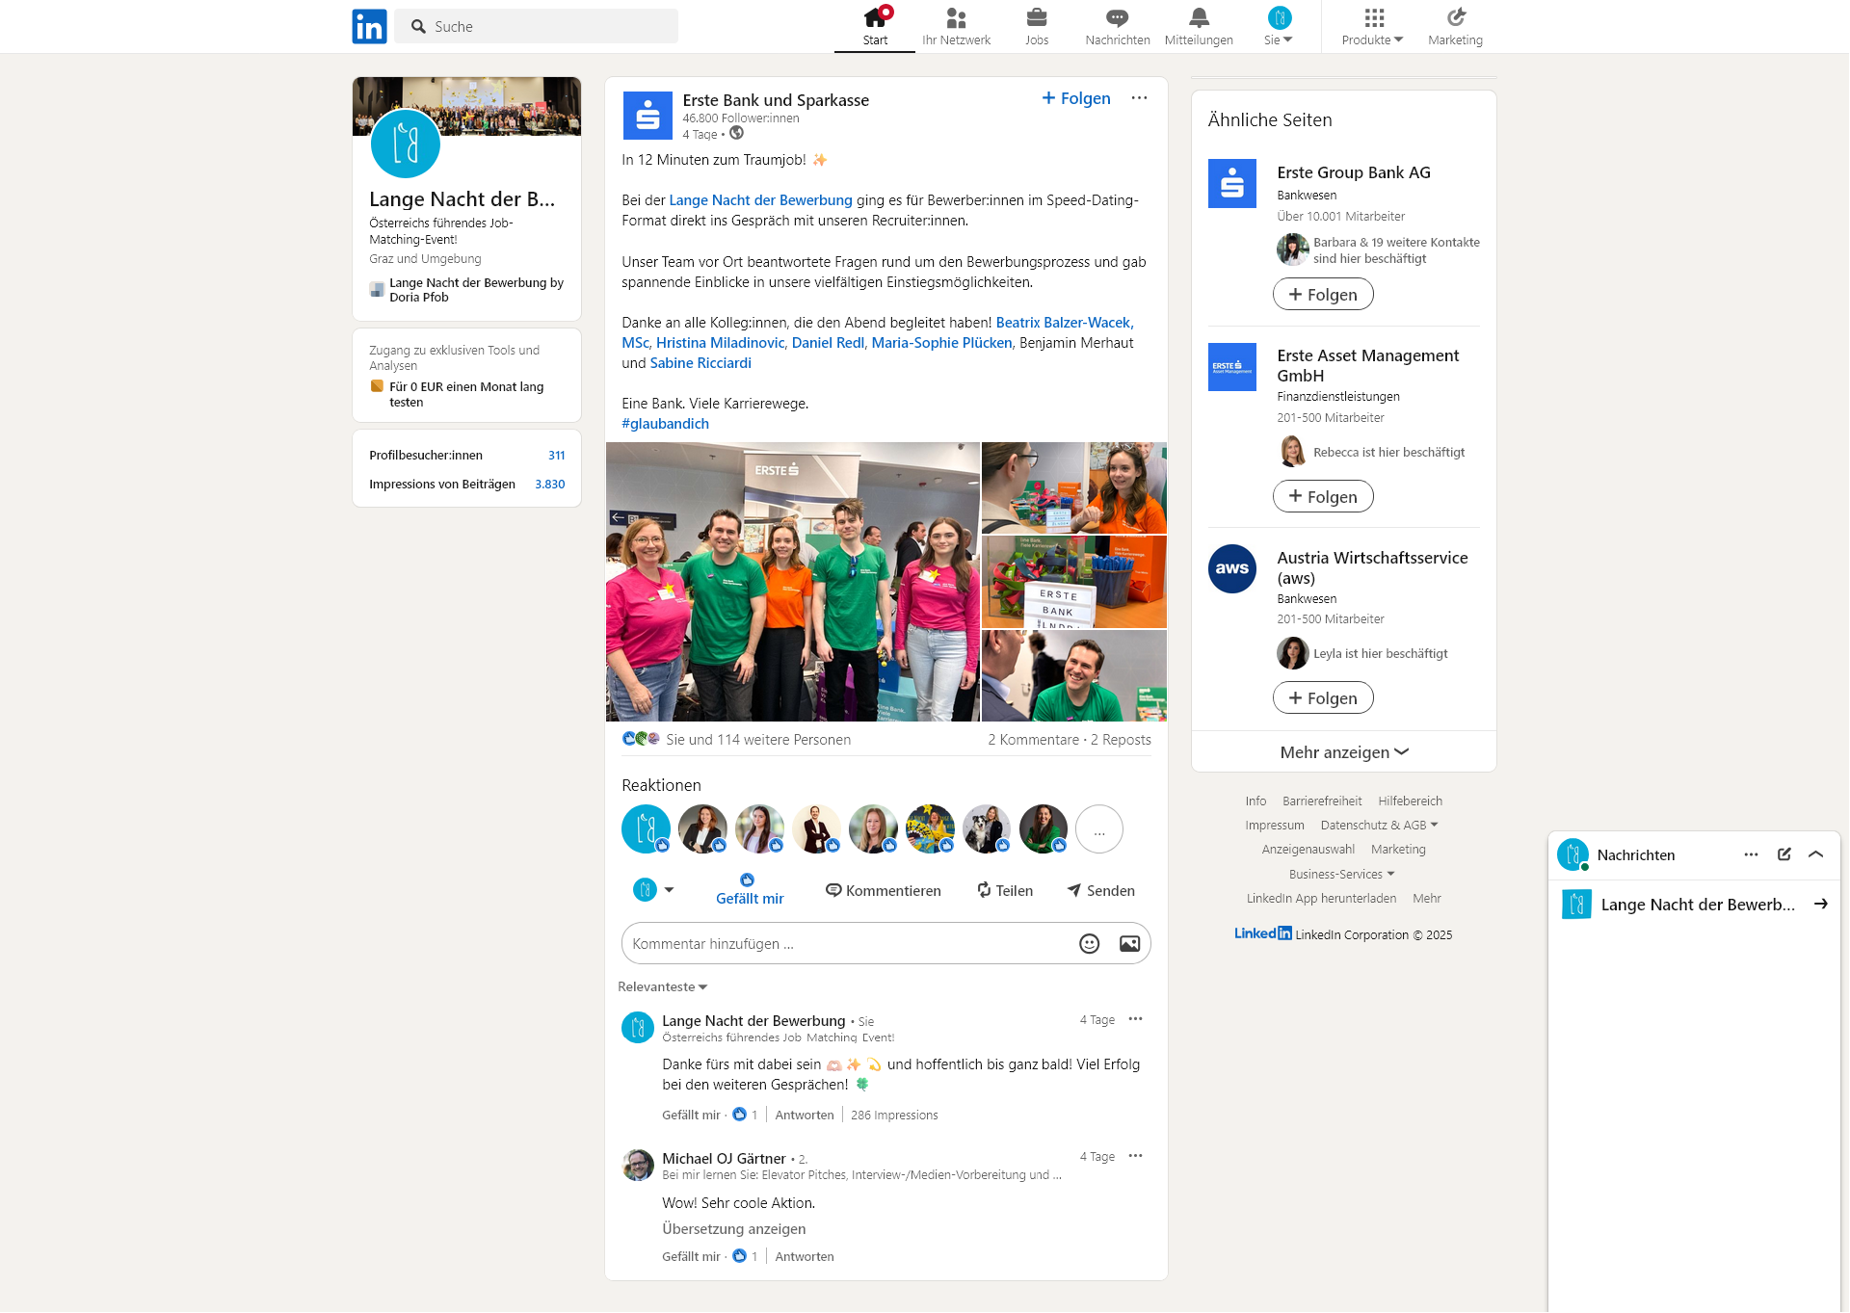1850x1313 pixels.
Task: Open Sabine Ricciardi profile link
Action: point(700,363)
